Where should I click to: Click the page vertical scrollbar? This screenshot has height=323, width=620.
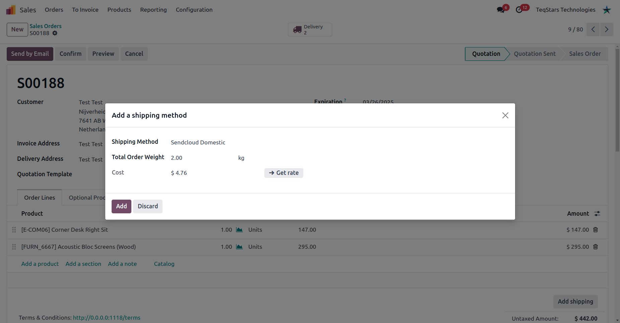pyautogui.click(x=617, y=100)
